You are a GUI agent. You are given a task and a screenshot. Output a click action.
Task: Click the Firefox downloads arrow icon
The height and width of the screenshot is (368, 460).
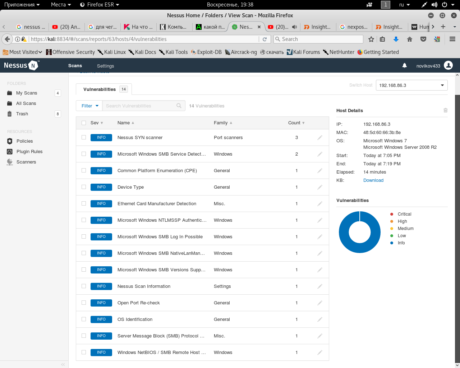click(396, 39)
